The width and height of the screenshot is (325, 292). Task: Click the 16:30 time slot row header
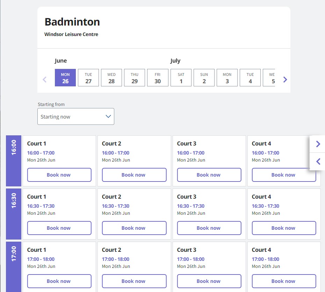click(x=14, y=214)
